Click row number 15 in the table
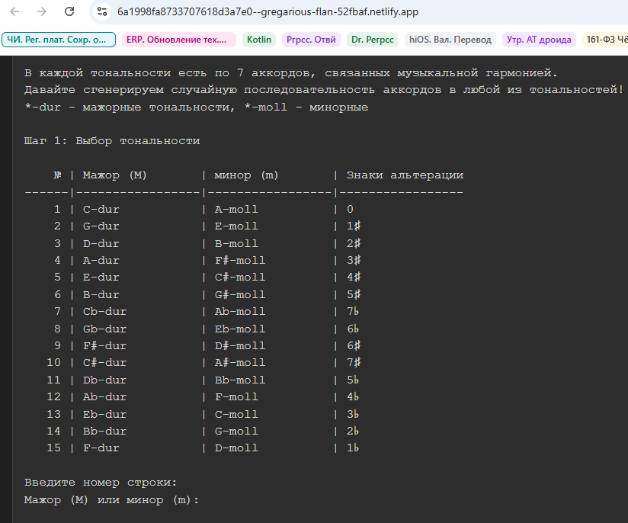Image resolution: width=628 pixels, height=523 pixels. [53, 448]
